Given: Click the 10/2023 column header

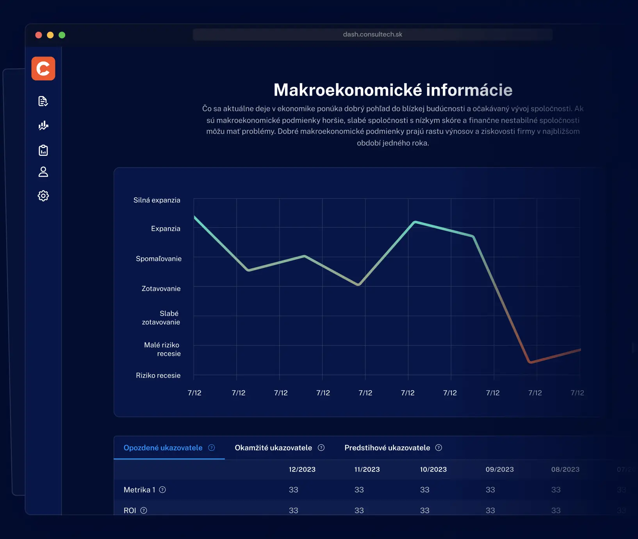Looking at the screenshot, I should (433, 469).
